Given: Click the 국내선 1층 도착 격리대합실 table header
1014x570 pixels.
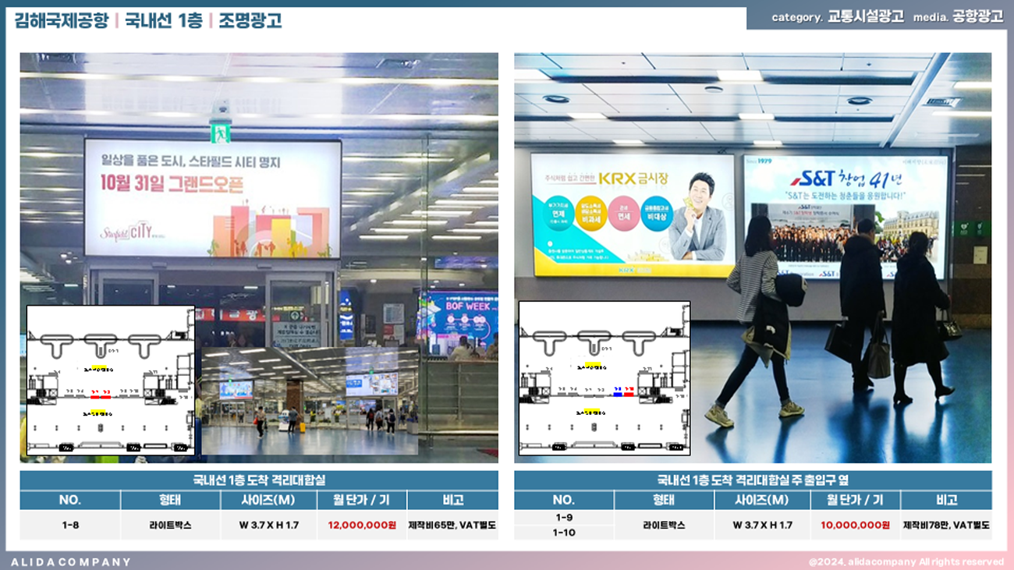Looking at the screenshot, I should tap(258, 480).
